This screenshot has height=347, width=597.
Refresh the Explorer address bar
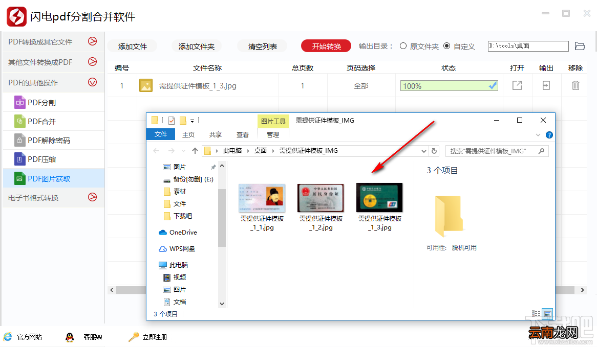pyautogui.click(x=434, y=151)
